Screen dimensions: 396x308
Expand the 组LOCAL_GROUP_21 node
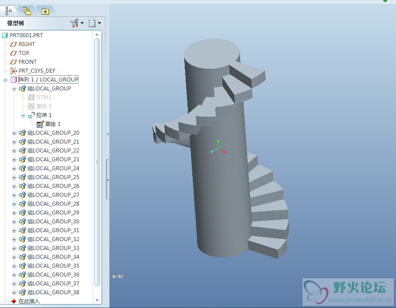tap(14, 142)
